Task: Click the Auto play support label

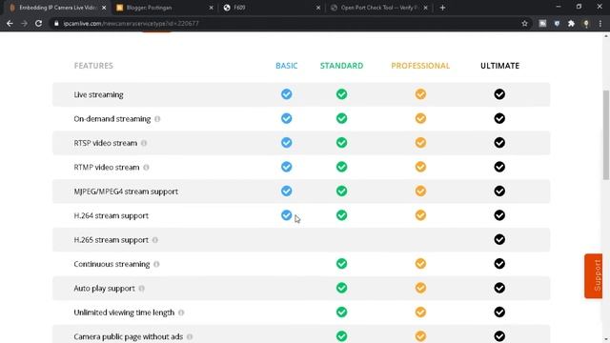Action: 104,288
